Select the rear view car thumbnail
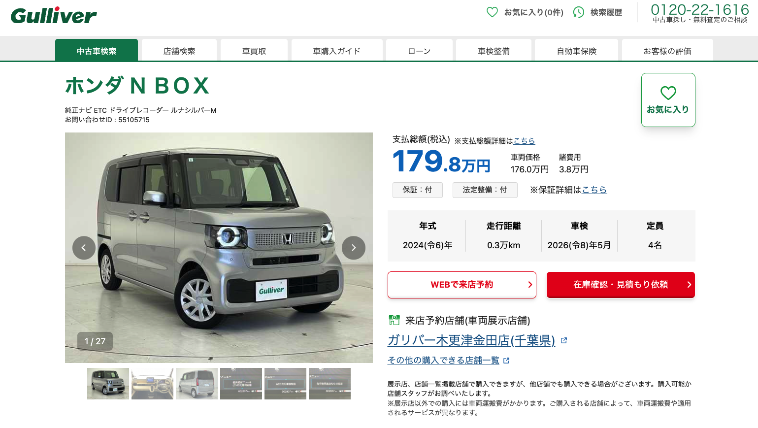The width and height of the screenshot is (758, 428). point(197,384)
